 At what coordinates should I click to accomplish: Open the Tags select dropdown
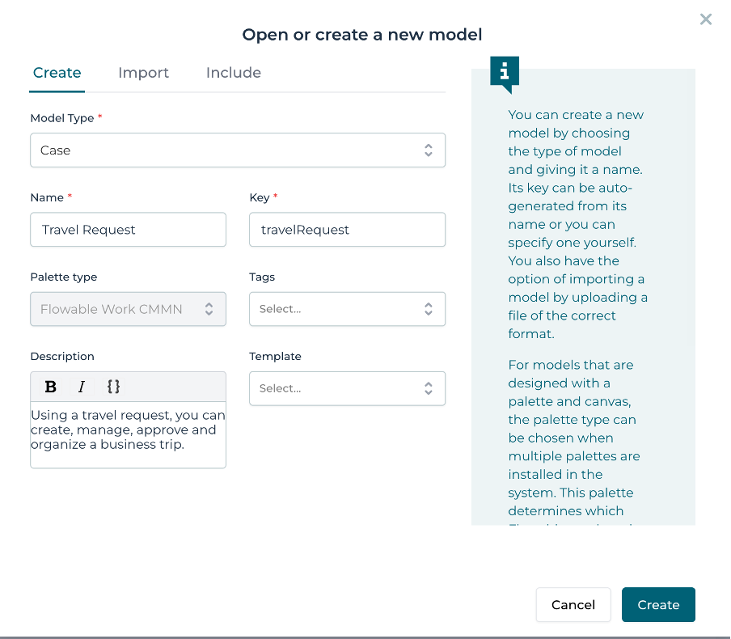(x=347, y=309)
